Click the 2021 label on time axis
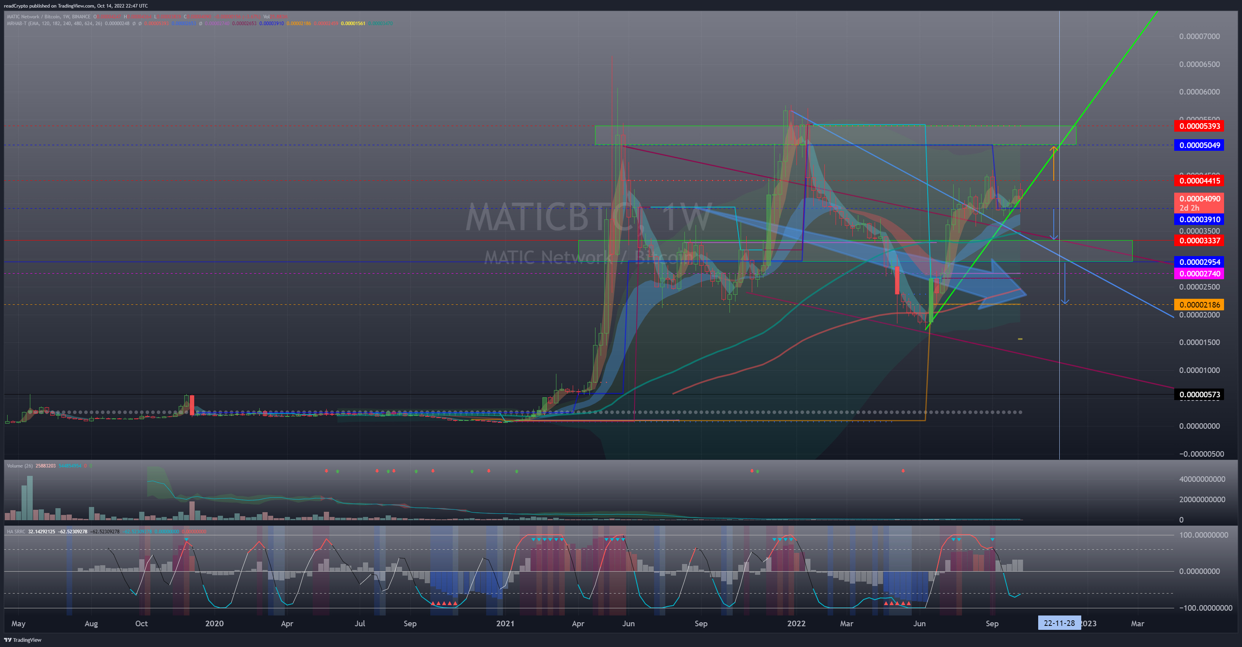The width and height of the screenshot is (1242, 647). [x=505, y=623]
